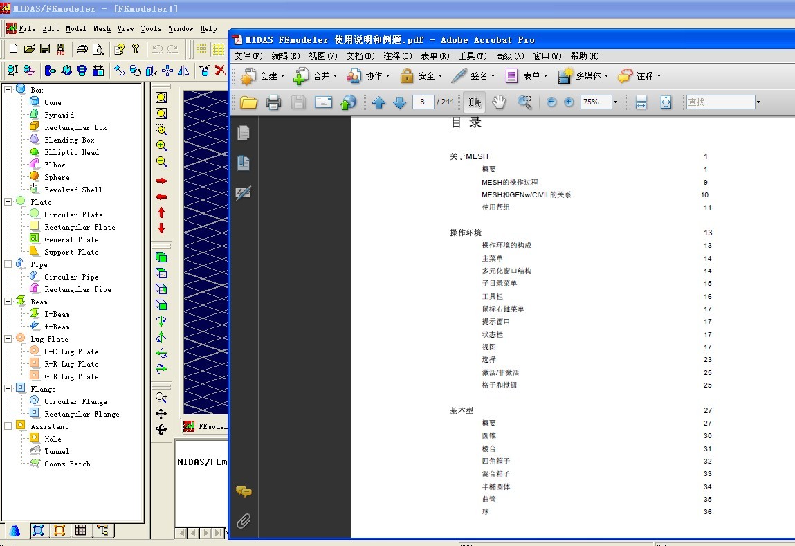The width and height of the screenshot is (795, 546).
Task: Open the 帮助(H) menu in Acrobat
Action: 585,56
